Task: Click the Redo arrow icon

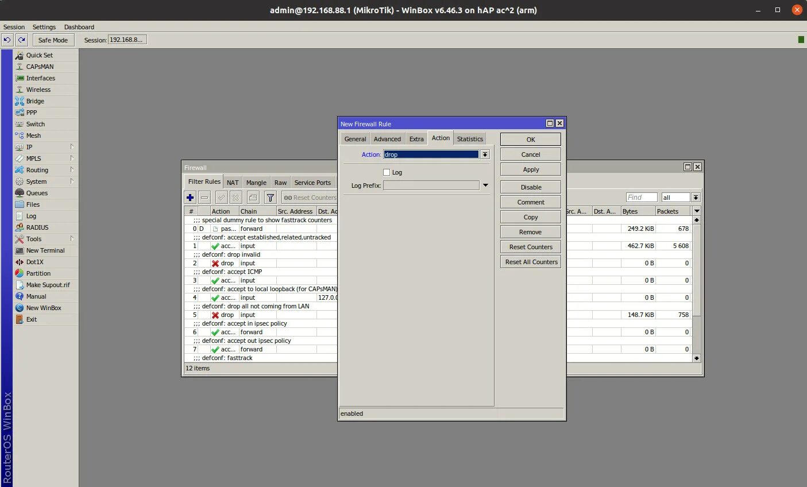Action: pyautogui.click(x=21, y=40)
